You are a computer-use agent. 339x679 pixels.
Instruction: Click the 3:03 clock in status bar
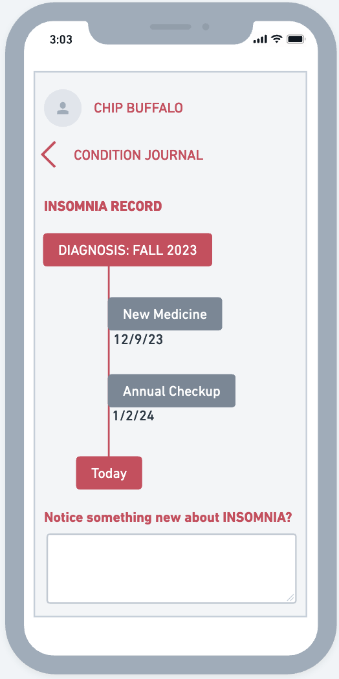tap(61, 40)
